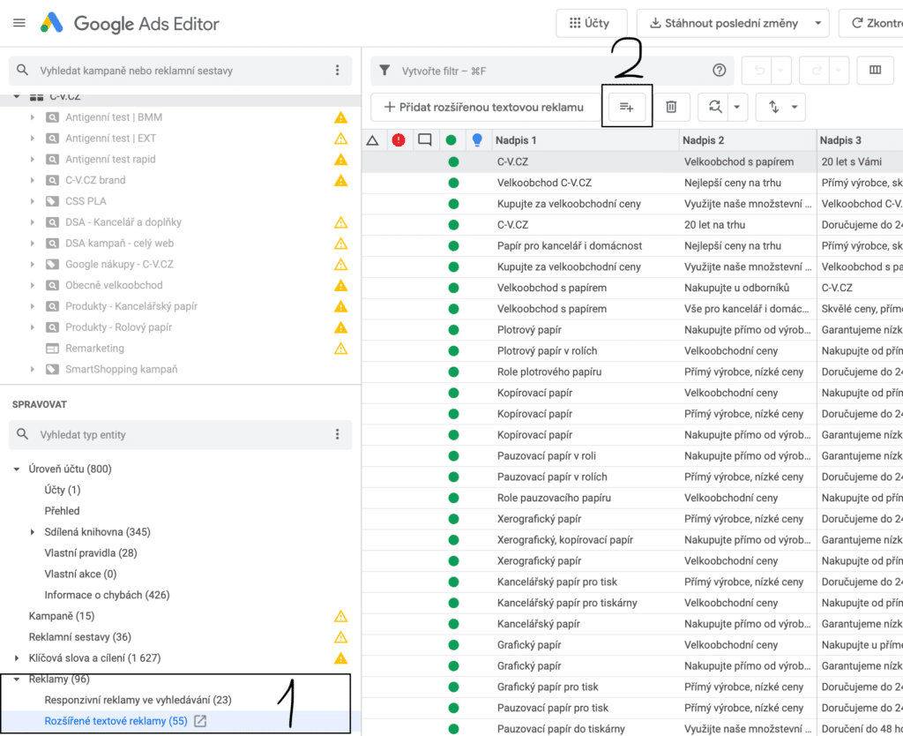
Task: Click the filter funnel icon
Action: (x=384, y=71)
